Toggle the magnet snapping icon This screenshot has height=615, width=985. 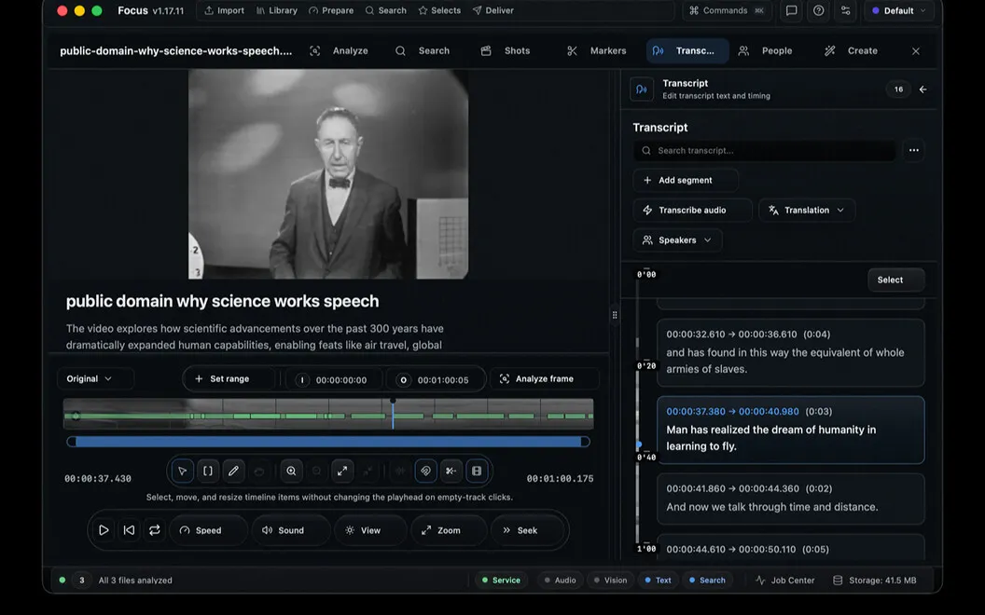426,471
